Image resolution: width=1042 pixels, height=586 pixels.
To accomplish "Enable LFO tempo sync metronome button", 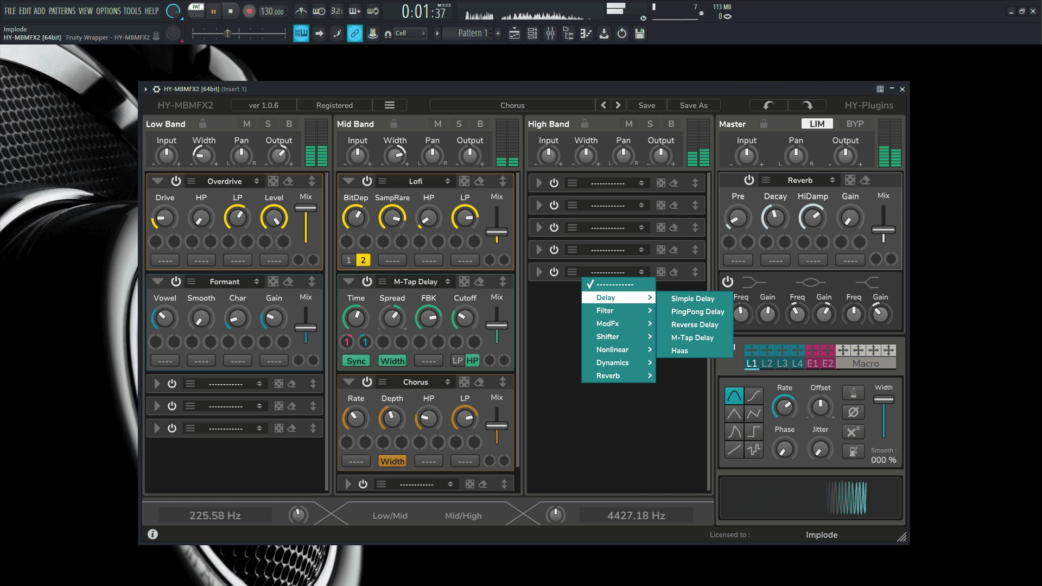I will tap(853, 393).
